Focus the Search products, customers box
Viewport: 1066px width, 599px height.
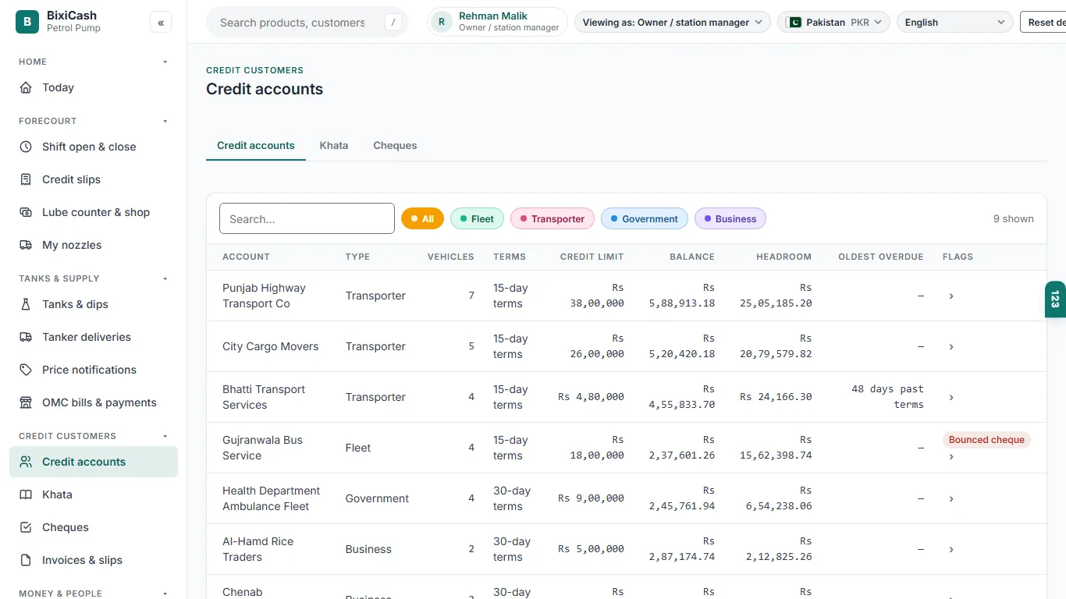coord(307,23)
